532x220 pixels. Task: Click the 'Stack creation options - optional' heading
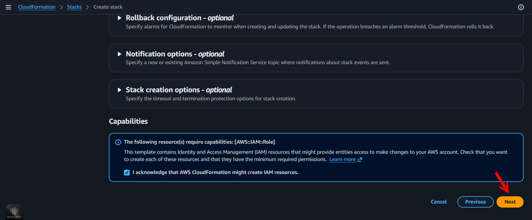click(179, 90)
